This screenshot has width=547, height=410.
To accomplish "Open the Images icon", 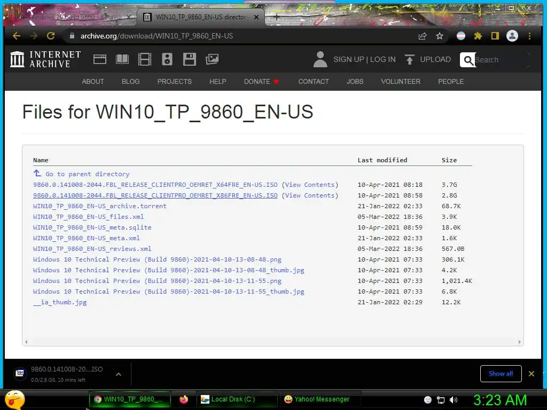I will coord(212,59).
